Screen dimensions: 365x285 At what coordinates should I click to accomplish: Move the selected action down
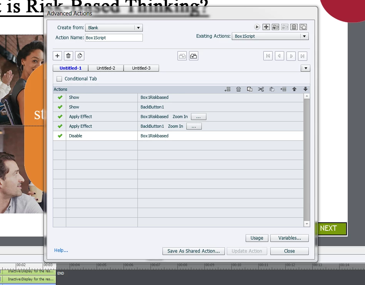305,89
